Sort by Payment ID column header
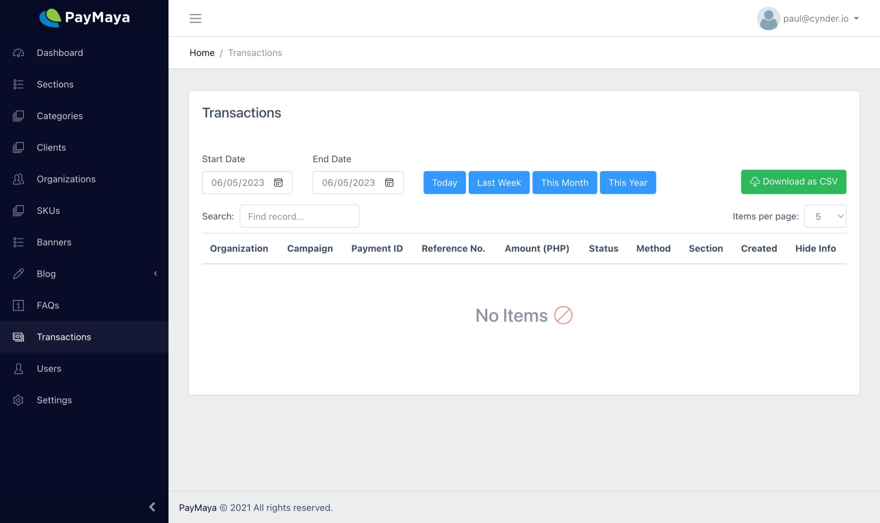Viewport: 880px width, 523px height. [377, 249]
